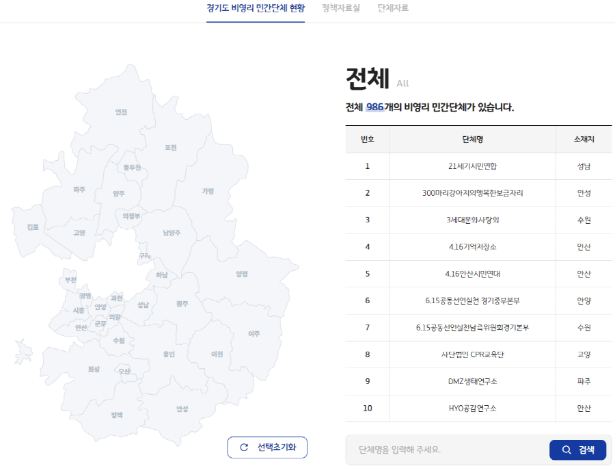This screenshot has height=466, width=615.
Task: Select 시흥 region on the map
Action: pos(79,311)
